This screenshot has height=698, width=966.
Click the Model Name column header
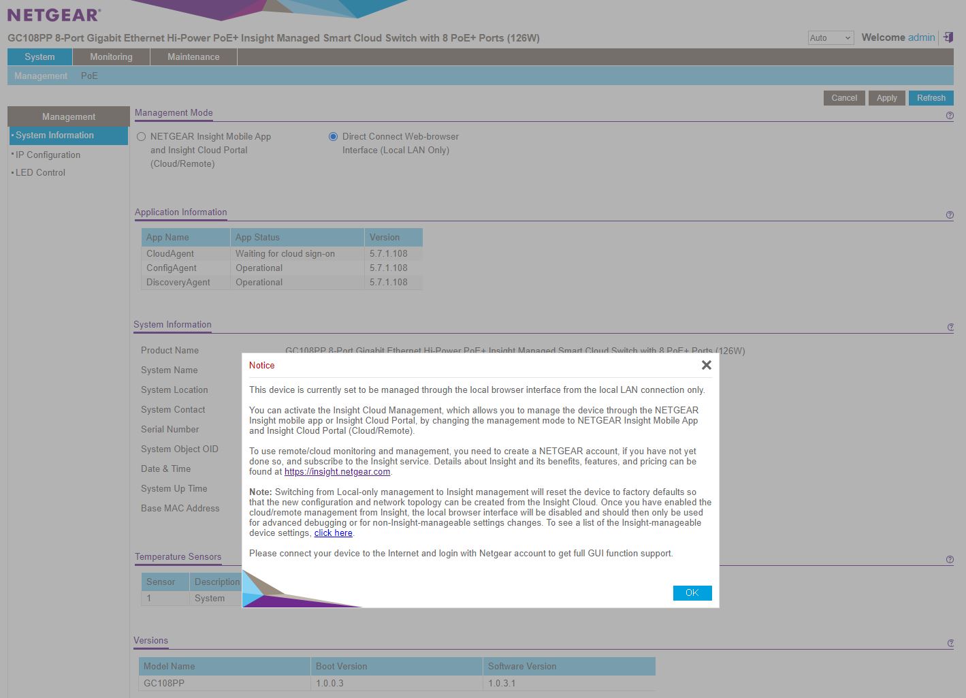pos(225,666)
